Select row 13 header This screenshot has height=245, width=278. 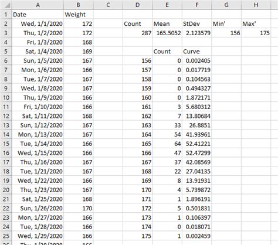[6, 125]
